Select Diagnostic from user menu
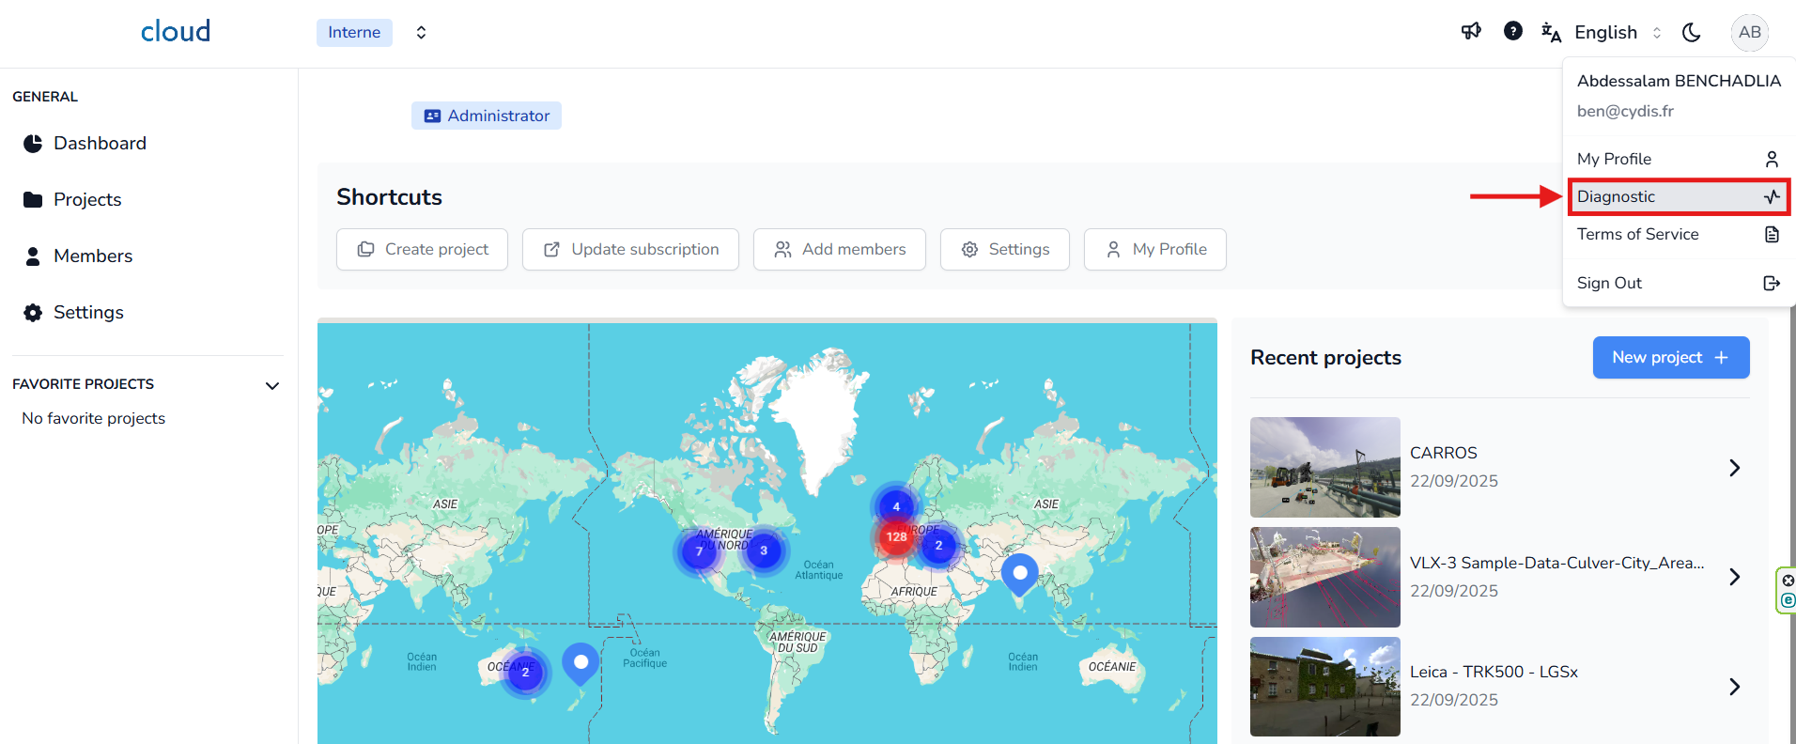This screenshot has height=744, width=1796. (x=1678, y=196)
